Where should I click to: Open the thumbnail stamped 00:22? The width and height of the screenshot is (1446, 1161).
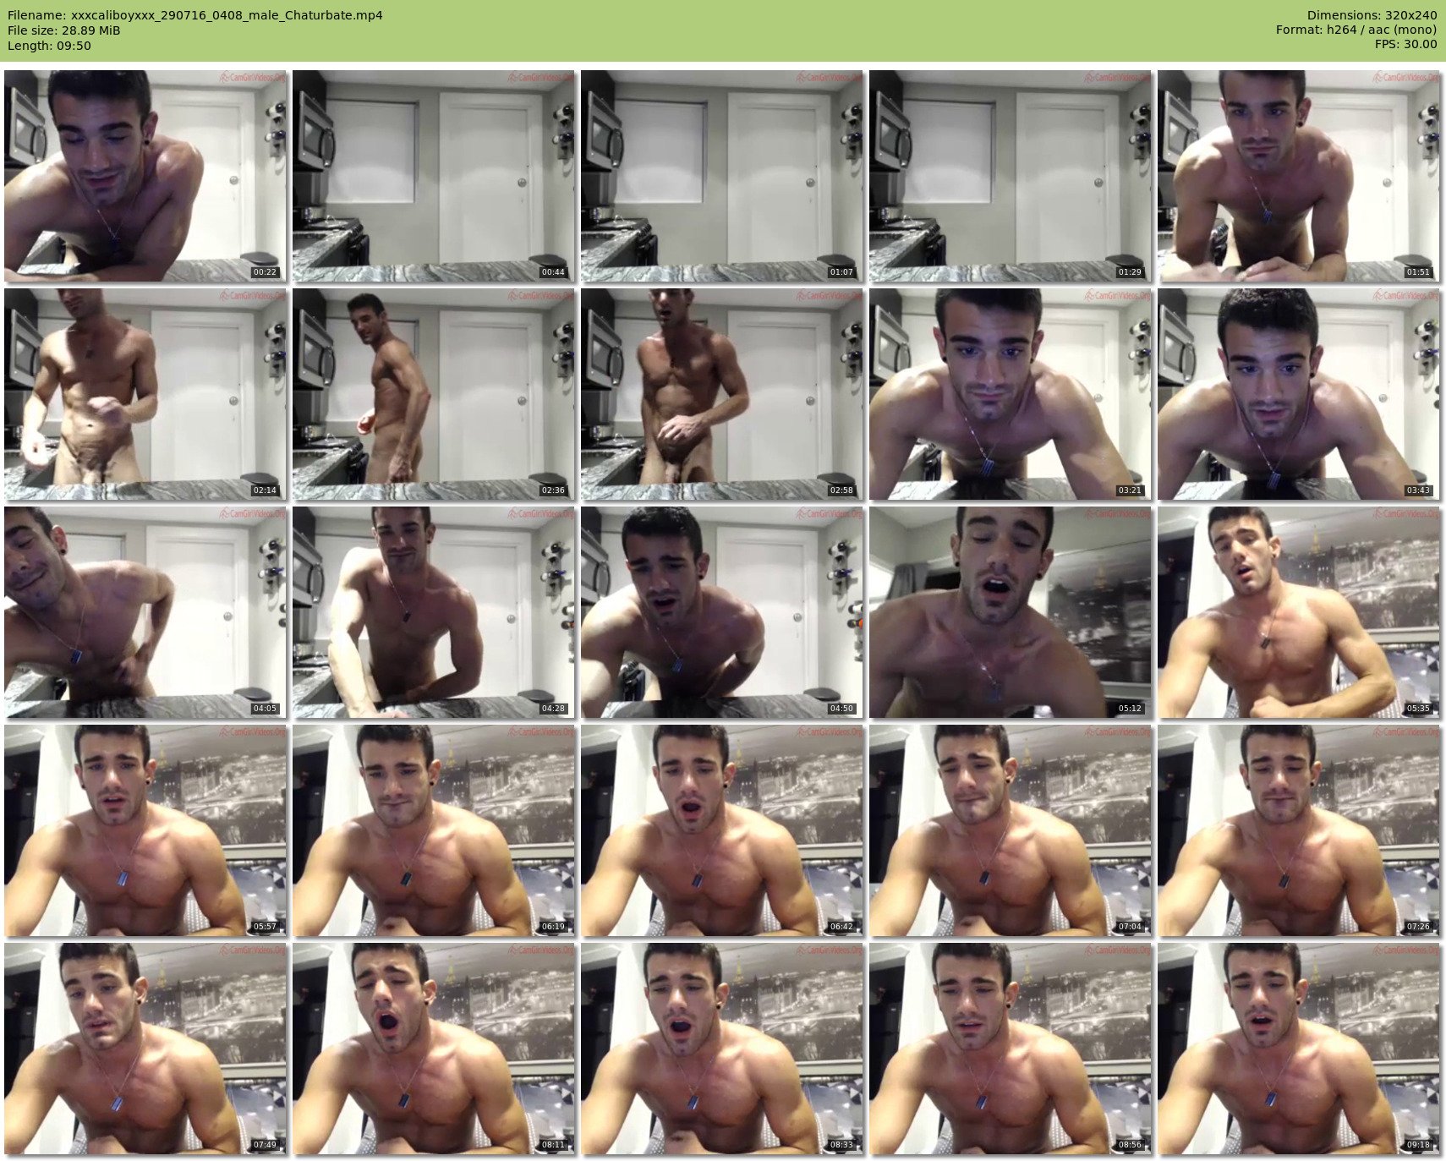[x=145, y=176]
